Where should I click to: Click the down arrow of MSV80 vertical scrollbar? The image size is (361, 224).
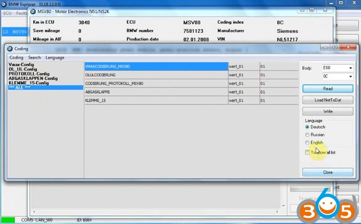point(283,205)
